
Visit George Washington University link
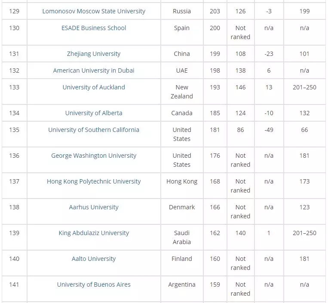(x=94, y=156)
